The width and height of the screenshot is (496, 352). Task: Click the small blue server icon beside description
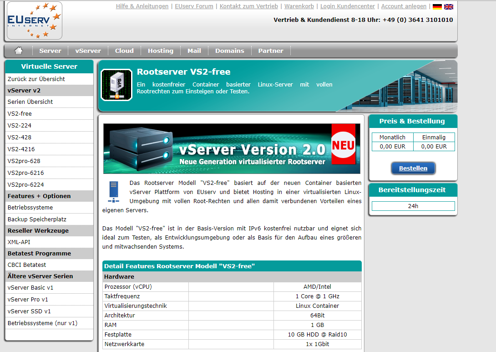tap(114, 192)
